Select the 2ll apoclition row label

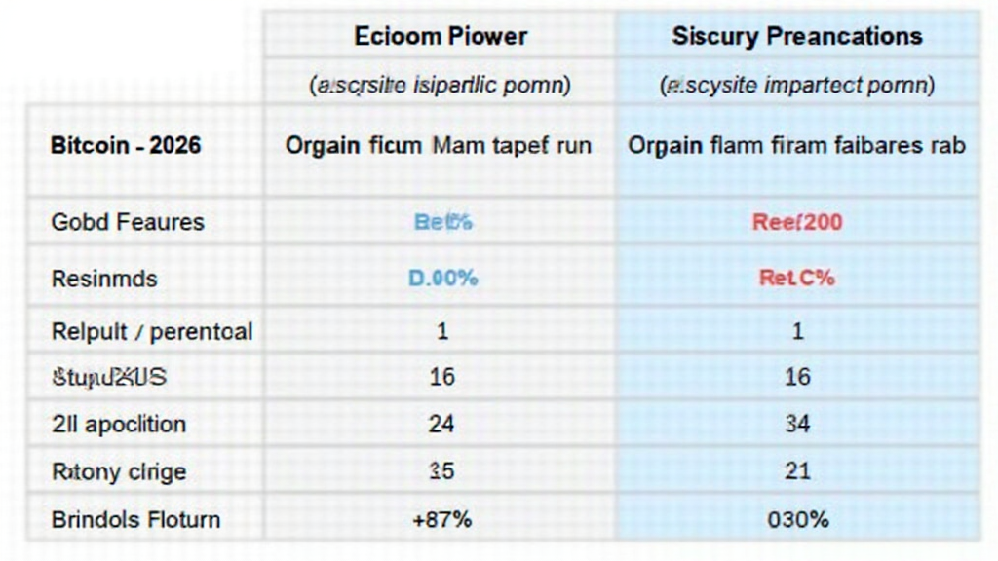[118, 425]
